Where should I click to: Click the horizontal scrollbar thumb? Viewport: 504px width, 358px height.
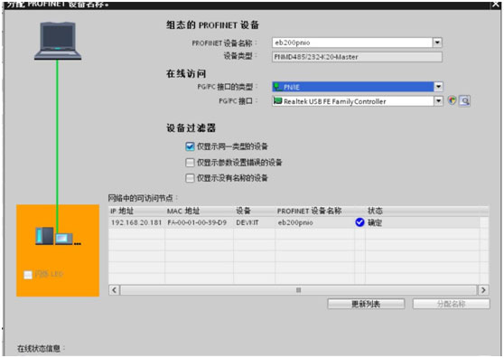tap(299, 290)
